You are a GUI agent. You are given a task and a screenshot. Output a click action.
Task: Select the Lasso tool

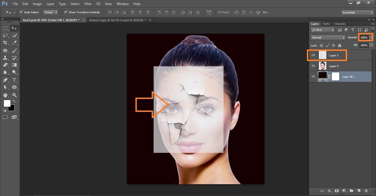[5, 35]
